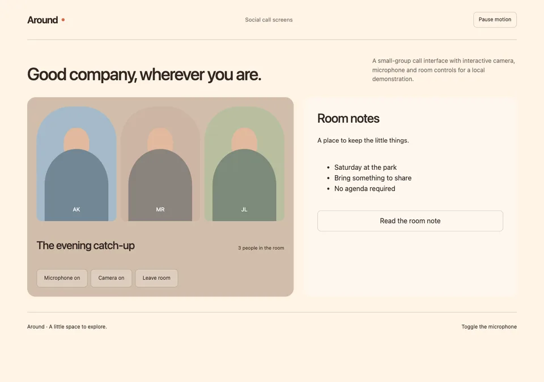The height and width of the screenshot is (382, 544).
Task: Leave the room via Leave room button
Action: (156, 278)
